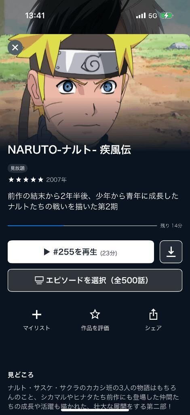Tap the Naruto key art image

[x=95, y=88]
